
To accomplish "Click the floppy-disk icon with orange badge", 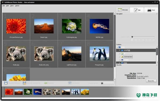I will 25,83.
